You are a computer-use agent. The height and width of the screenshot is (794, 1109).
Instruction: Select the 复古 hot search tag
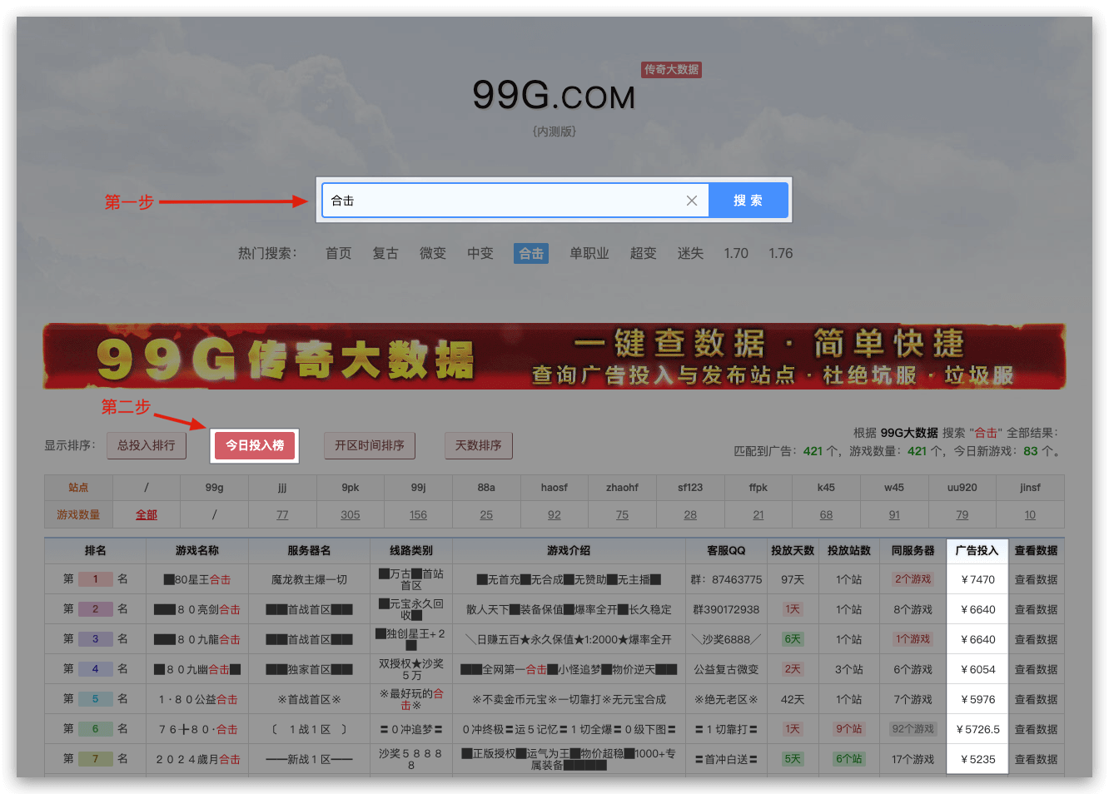tap(385, 253)
